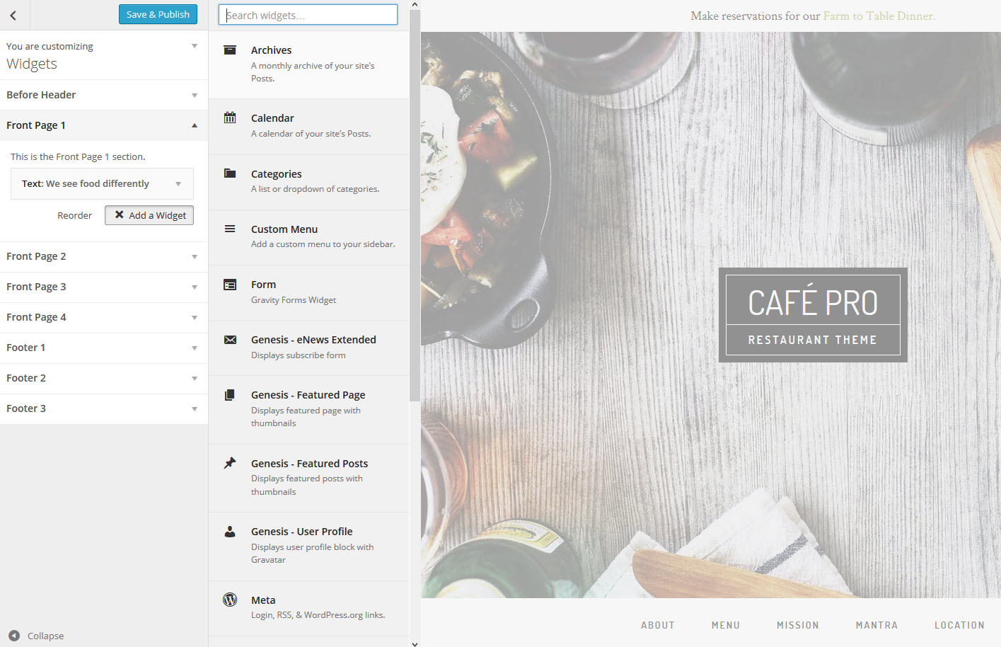Select Genesis - Featured Posts widget title
Screen dimensions: 1001x647
pos(309,464)
